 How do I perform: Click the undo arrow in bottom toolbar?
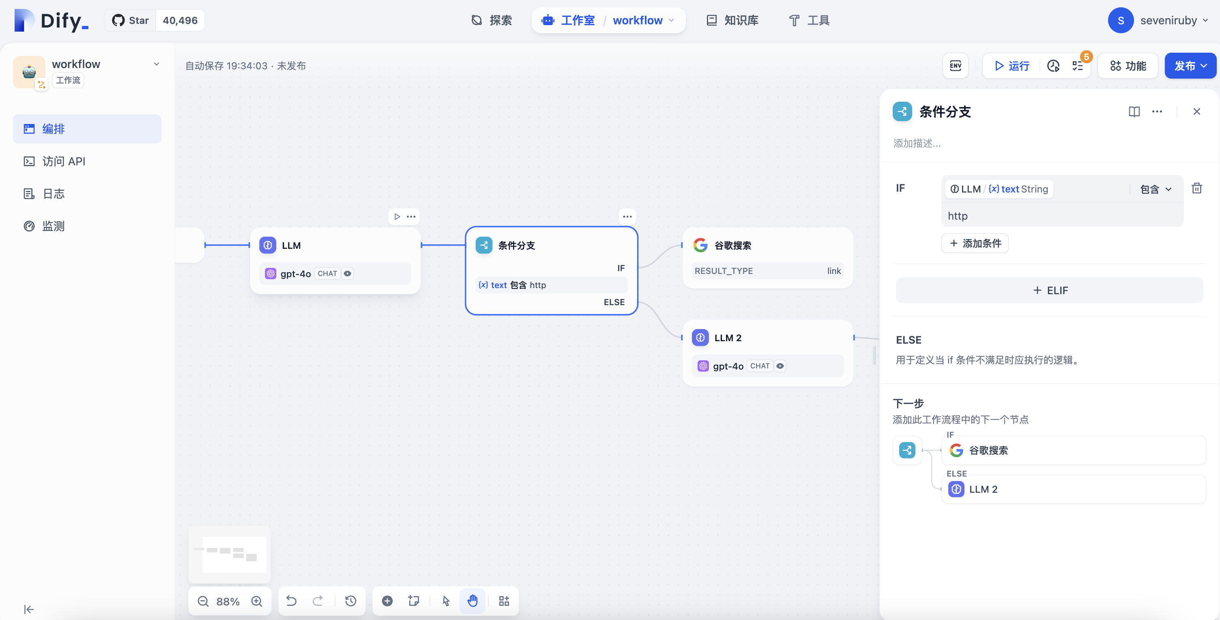point(291,601)
